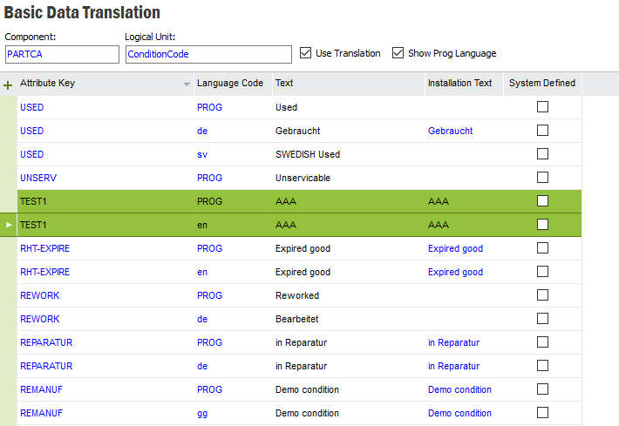Screen dimensions: 619x426
Task: Check System Defined for REPARATUR PROG row
Action: pyautogui.click(x=543, y=342)
